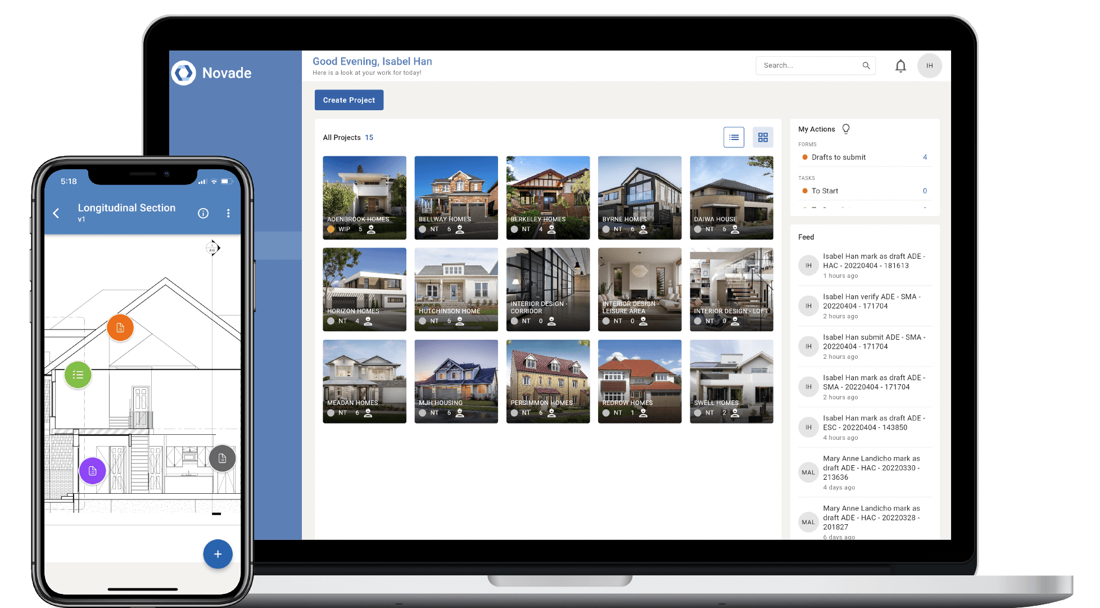
Task: Type in the Search field
Action: tap(816, 66)
